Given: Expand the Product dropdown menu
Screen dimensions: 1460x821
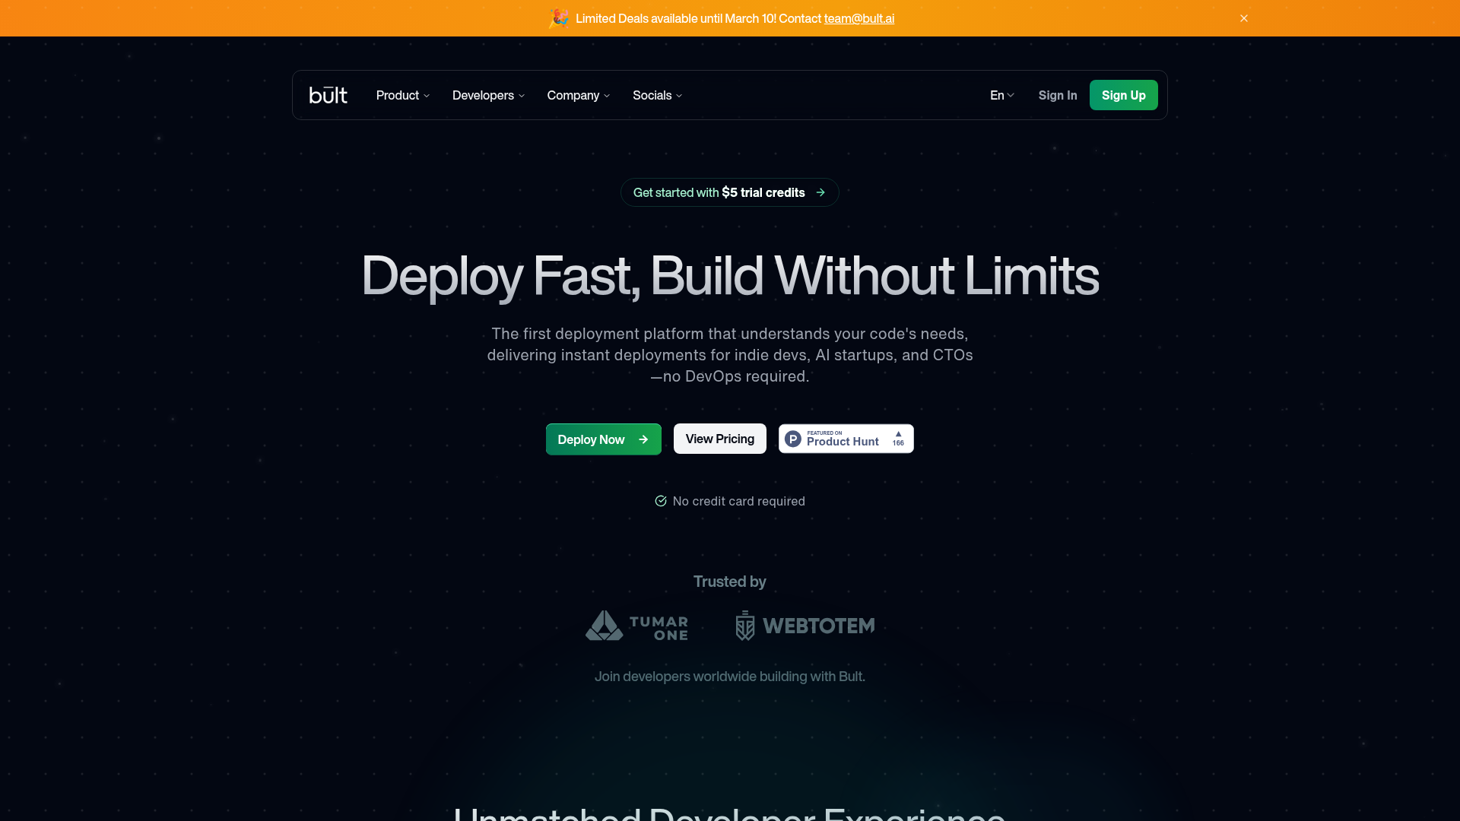Looking at the screenshot, I should (x=403, y=95).
